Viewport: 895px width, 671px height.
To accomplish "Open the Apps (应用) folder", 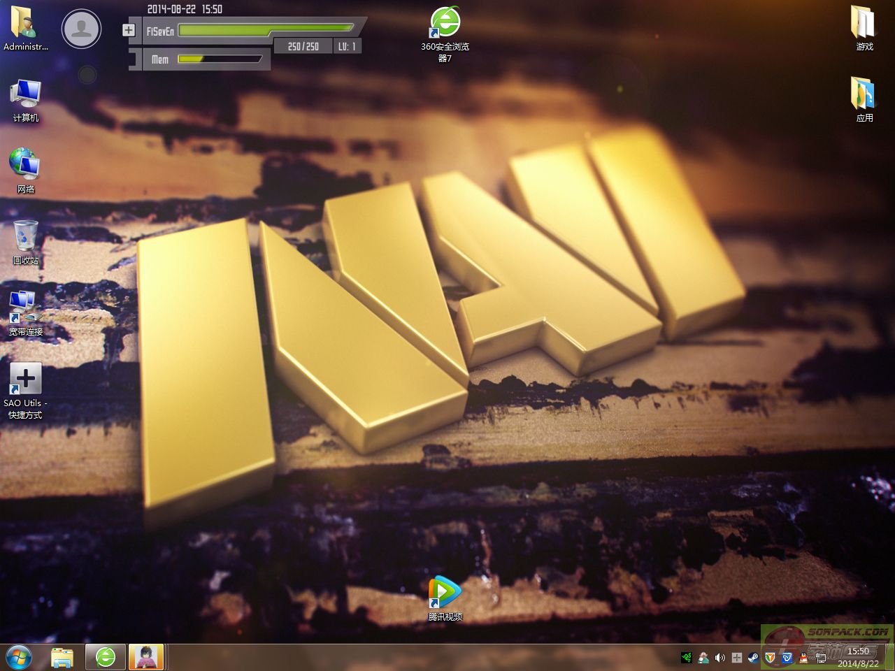I will point(864,94).
